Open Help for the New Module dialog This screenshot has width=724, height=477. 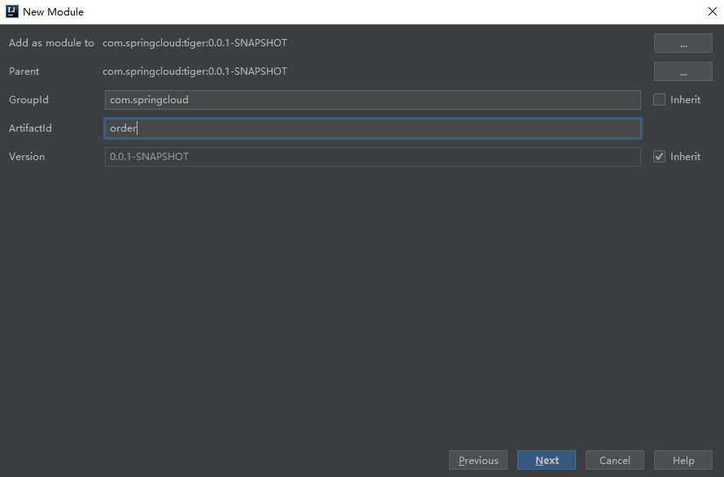[x=683, y=459]
